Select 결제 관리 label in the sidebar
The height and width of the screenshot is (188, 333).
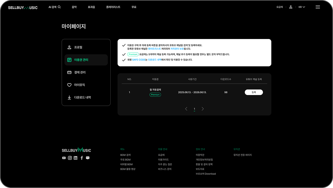[80, 72]
